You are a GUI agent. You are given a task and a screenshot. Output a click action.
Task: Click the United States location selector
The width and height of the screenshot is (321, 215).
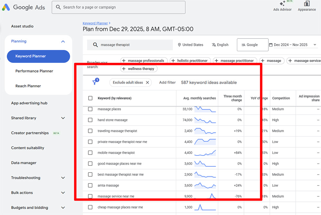190,45
